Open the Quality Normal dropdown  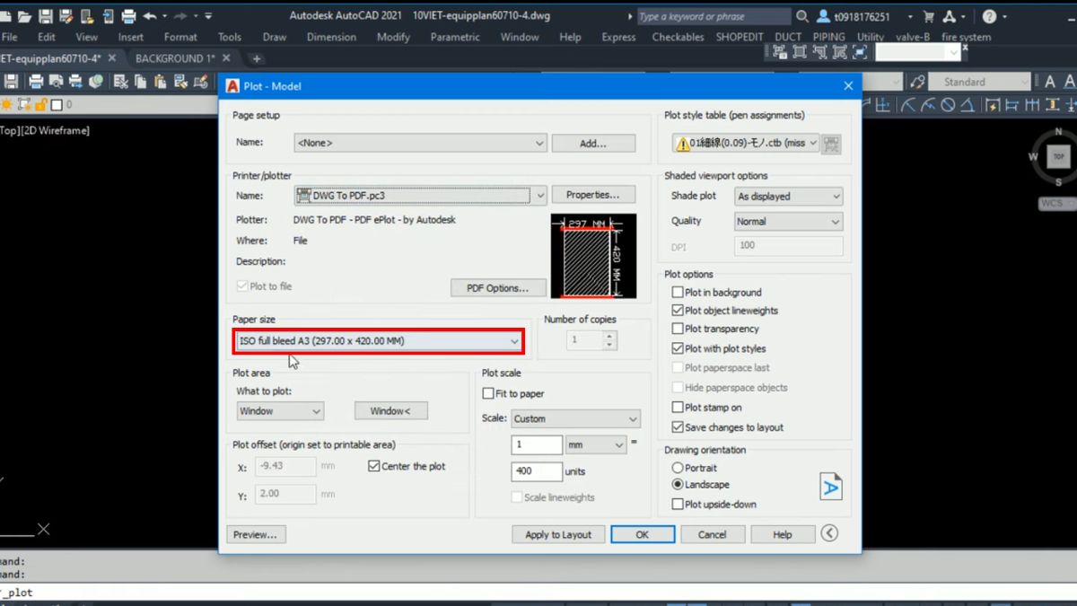pyautogui.click(x=789, y=221)
